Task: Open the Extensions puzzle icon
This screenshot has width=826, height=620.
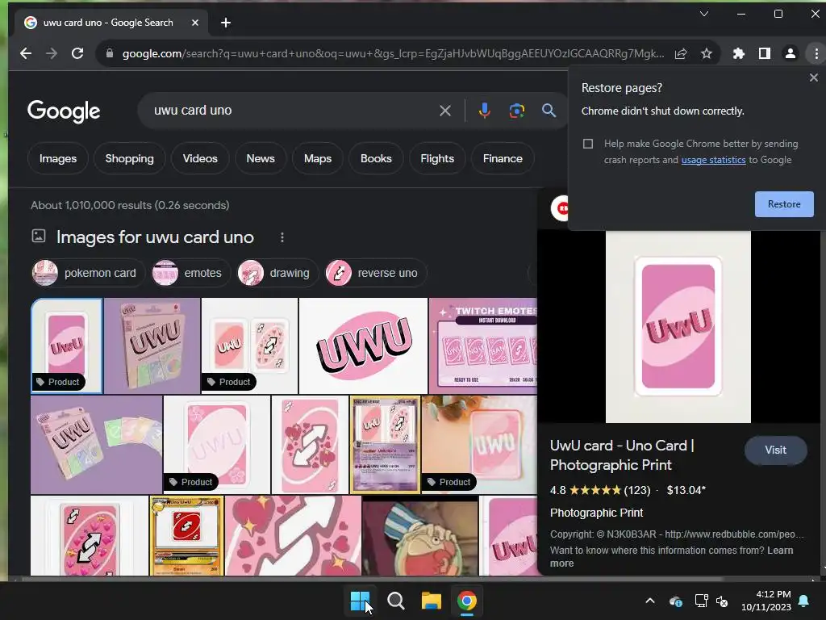Action: pyautogui.click(x=739, y=53)
